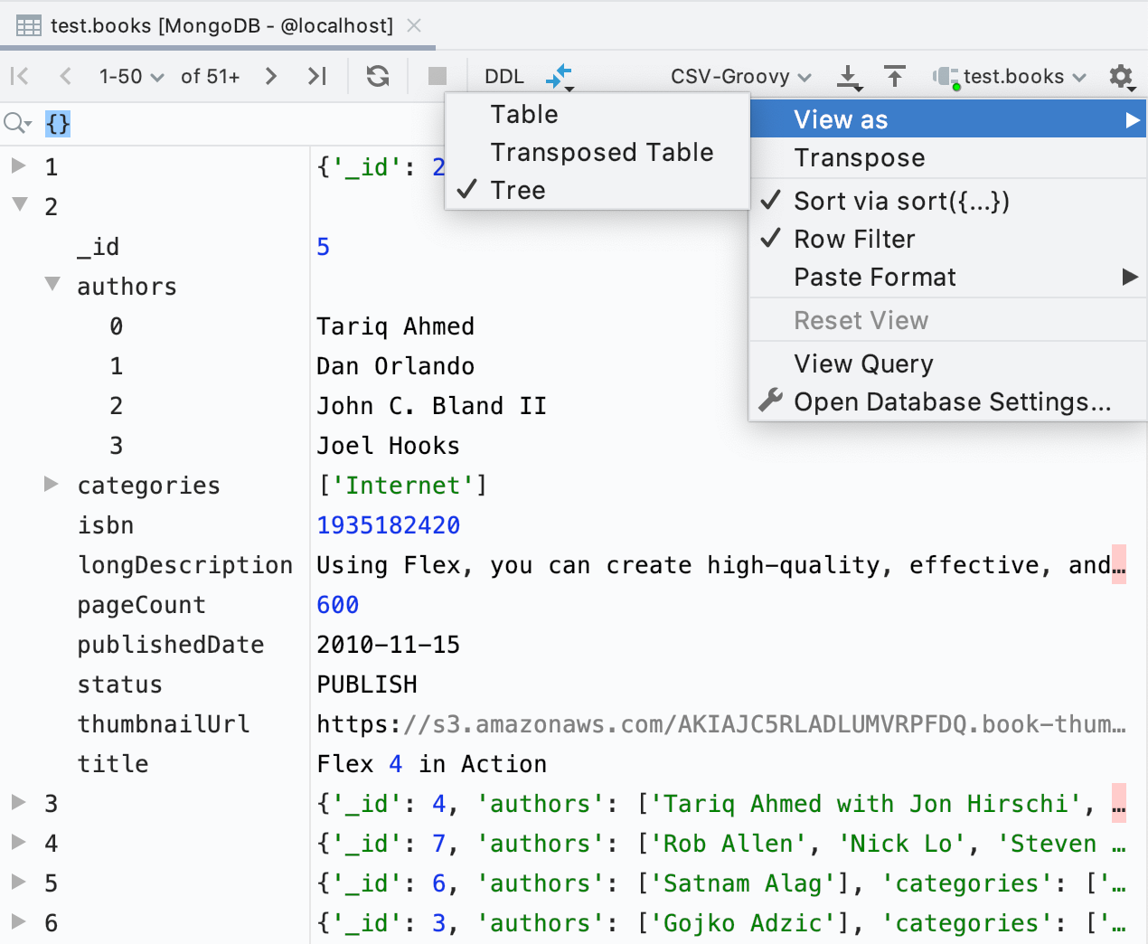
Task: Go to next page of results
Action: click(270, 76)
